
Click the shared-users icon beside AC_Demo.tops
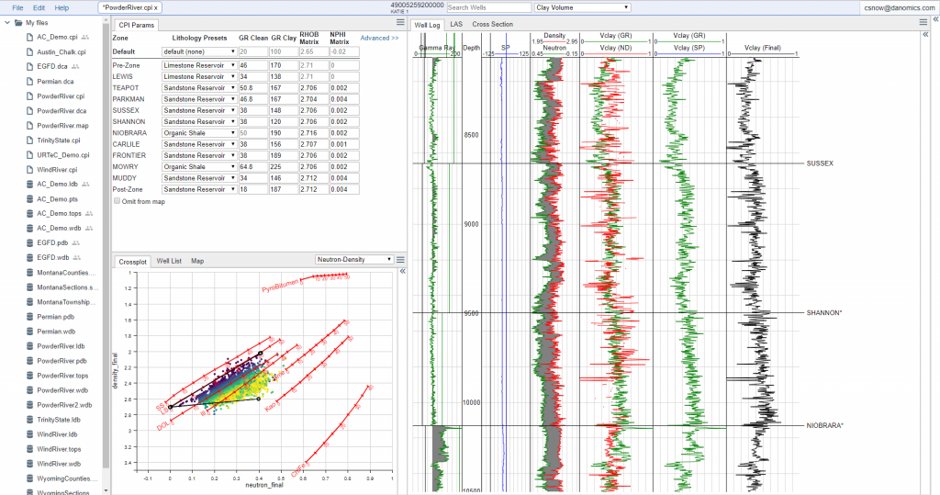(89, 214)
